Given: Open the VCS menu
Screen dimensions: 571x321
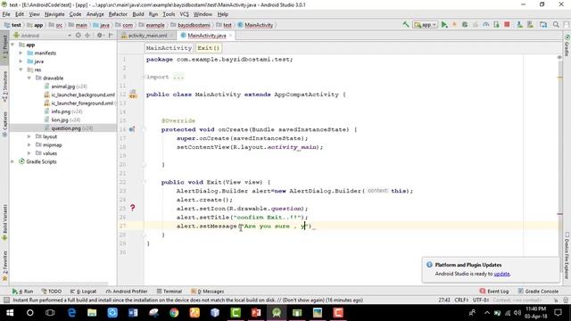Looking at the screenshot, I should [x=185, y=14].
